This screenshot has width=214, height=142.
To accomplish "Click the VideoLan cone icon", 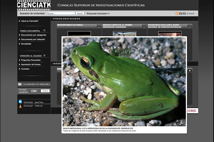I will point(20,106).
